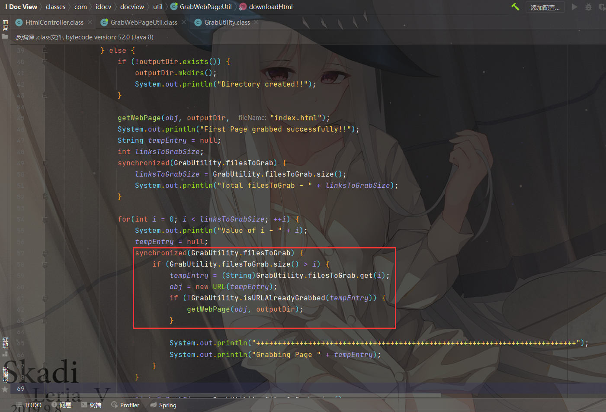The height and width of the screenshot is (412, 606).
Task: Click the 'fileName:' parameter hint
Action: pyautogui.click(x=252, y=118)
